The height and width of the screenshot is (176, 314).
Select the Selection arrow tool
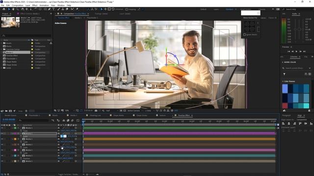[9, 9]
